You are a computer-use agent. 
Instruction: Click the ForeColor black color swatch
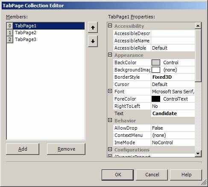[x=156, y=99]
